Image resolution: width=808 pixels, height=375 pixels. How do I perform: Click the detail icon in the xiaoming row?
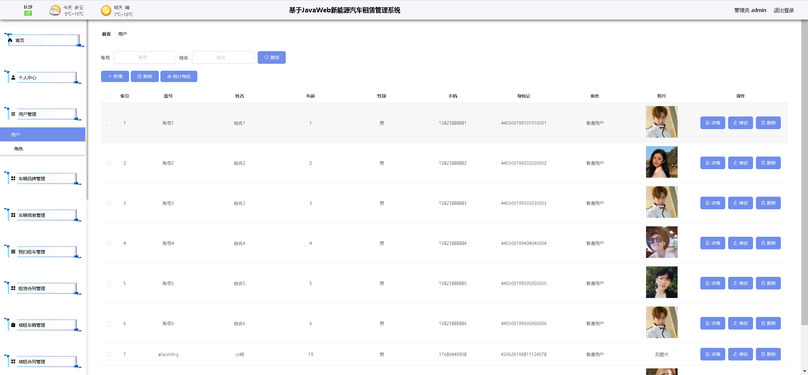click(708, 354)
